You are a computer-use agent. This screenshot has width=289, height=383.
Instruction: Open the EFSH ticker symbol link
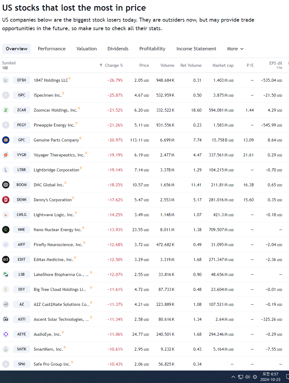click(22, 80)
